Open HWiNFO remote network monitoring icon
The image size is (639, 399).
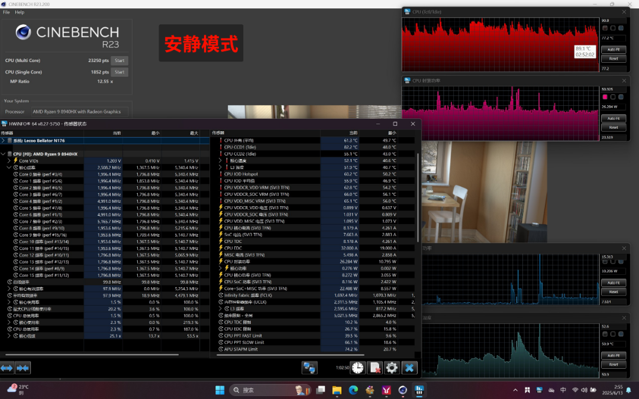(x=309, y=368)
